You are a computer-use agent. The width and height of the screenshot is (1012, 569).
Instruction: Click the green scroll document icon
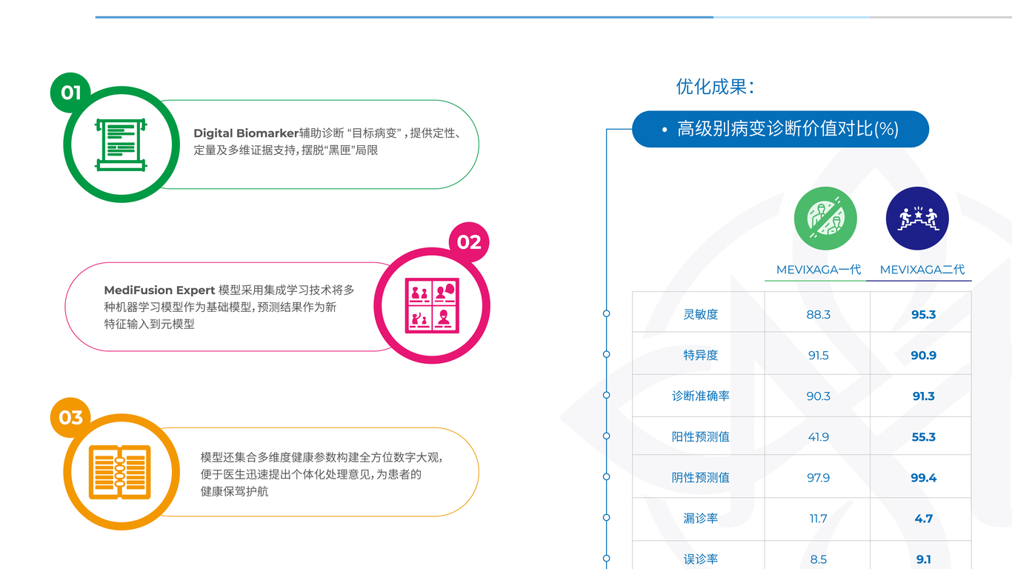[x=121, y=144]
